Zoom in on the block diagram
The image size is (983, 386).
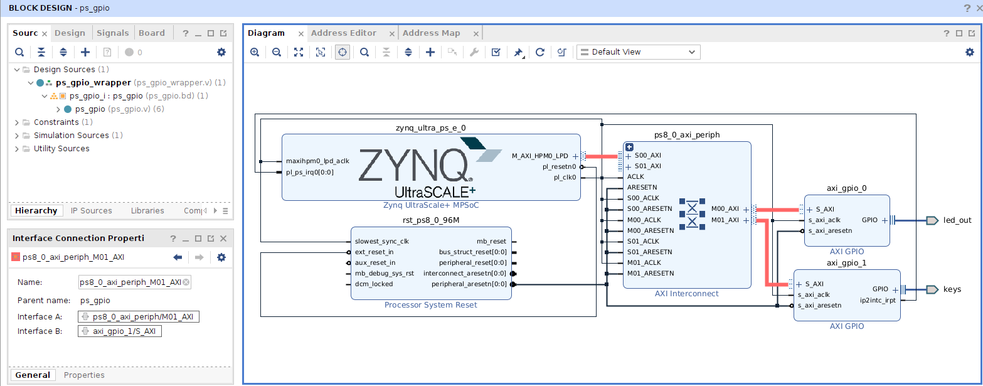click(255, 52)
